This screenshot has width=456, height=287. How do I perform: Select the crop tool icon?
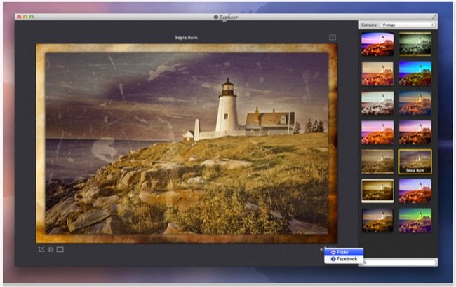tap(41, 249)
